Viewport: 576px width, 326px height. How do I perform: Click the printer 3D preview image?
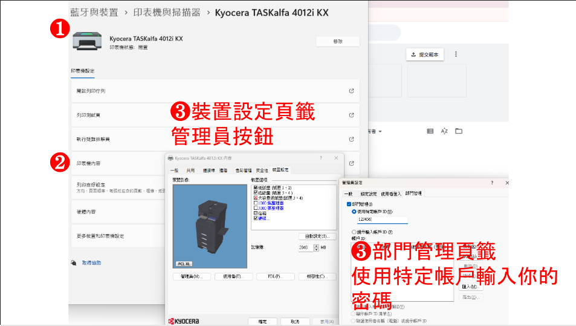tap(210, 226)
